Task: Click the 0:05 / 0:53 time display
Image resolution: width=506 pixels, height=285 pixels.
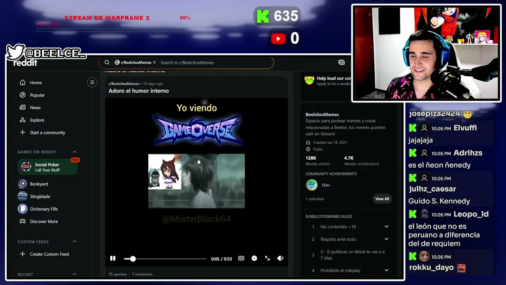Action: pos(221,259)
